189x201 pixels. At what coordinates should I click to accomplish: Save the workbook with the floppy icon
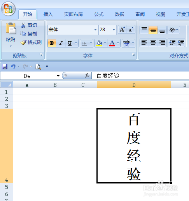(5, 67)
